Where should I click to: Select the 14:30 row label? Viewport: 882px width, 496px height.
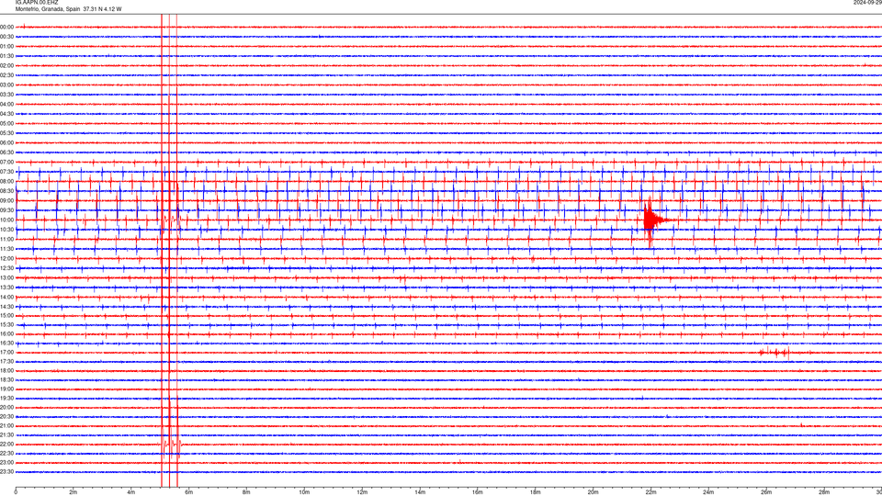coord(6,307)
